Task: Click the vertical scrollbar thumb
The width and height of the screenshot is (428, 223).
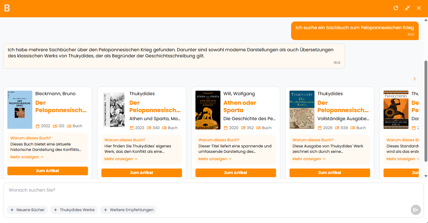Action: click(x=426, y=111)
